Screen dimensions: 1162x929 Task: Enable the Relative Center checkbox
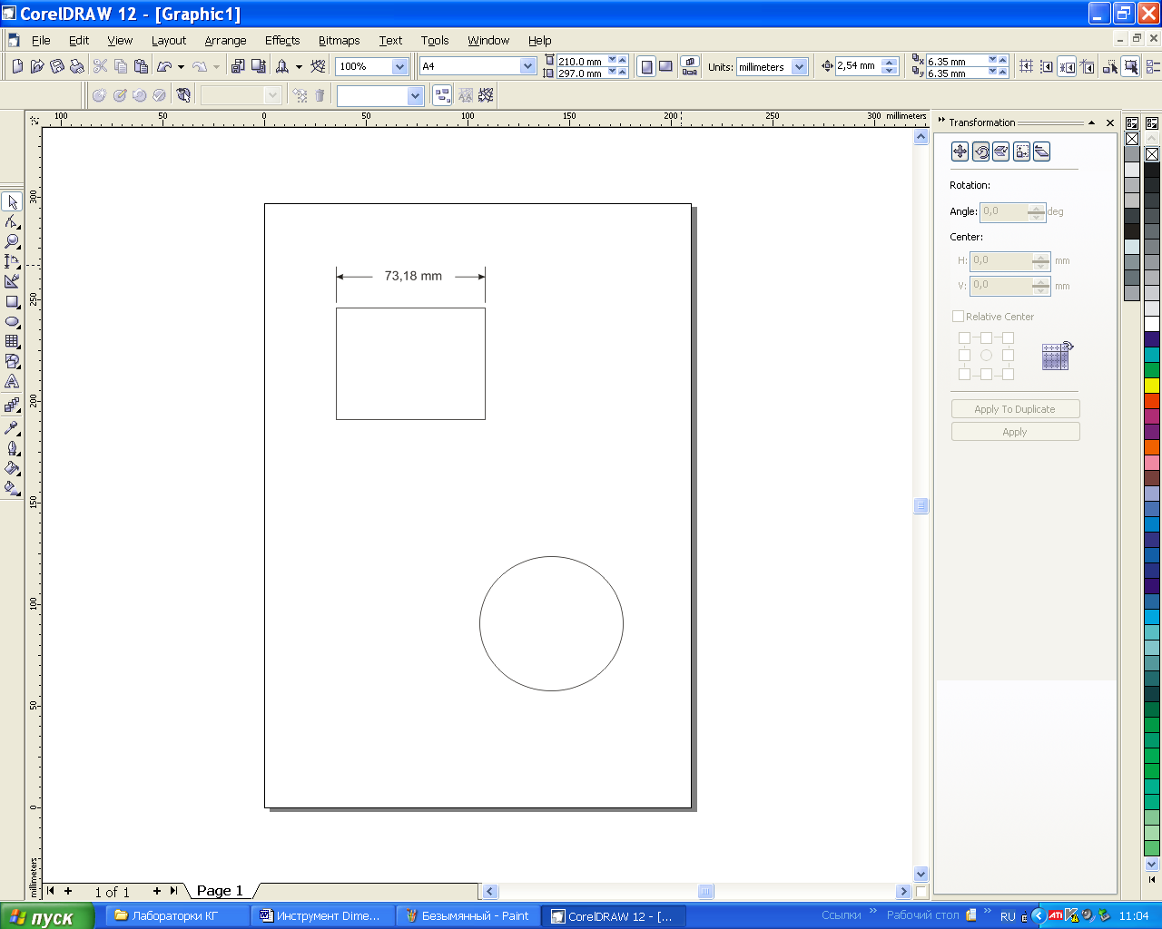[958, 317]
